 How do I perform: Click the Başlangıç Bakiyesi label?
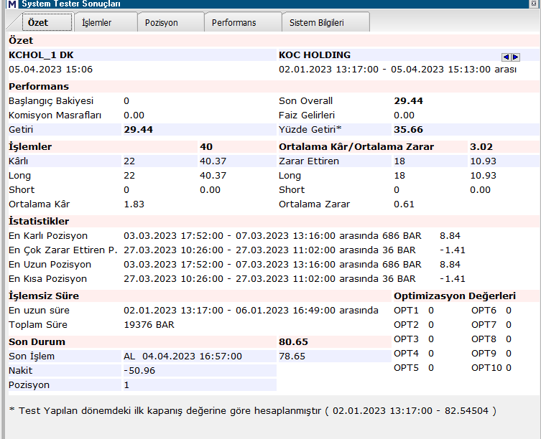click(51, 101)
